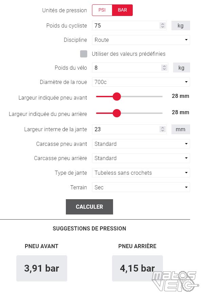Screen dimensions: 202x293
Task: Click the stepper arrows in rim internal width
Action: point(163,129)
